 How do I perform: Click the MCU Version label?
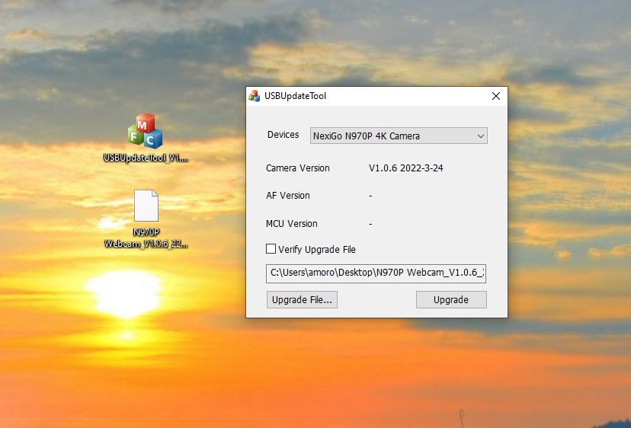tap(291, 224)
